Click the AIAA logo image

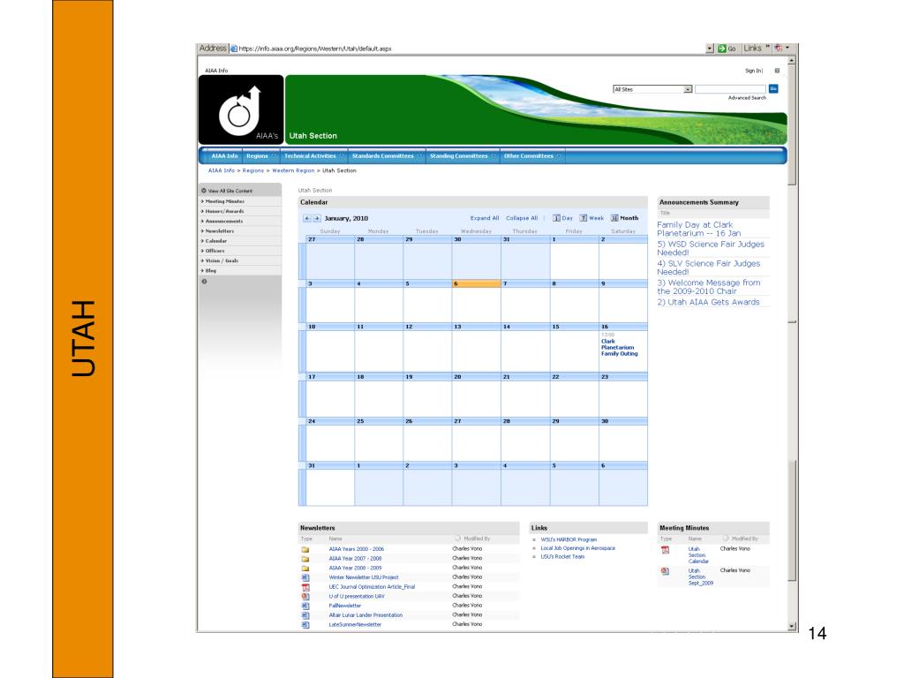pos(241,109)
